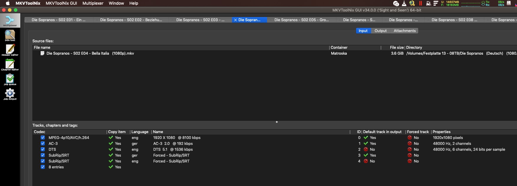Click the disk drive icon in menu bar
The height and width of the screenshot is (186, 517).
tap(509, 3)
